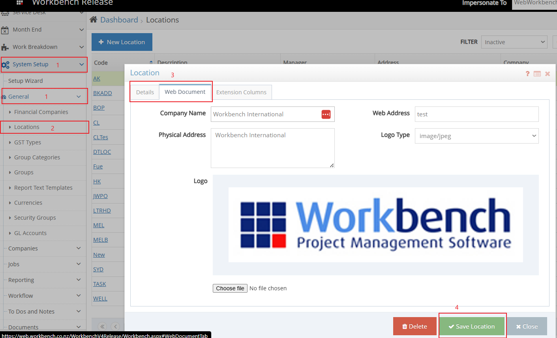Click the Workbench logo image preview
Image resolution: width=557 pixels, height=338 pixels.
(375, 225)
